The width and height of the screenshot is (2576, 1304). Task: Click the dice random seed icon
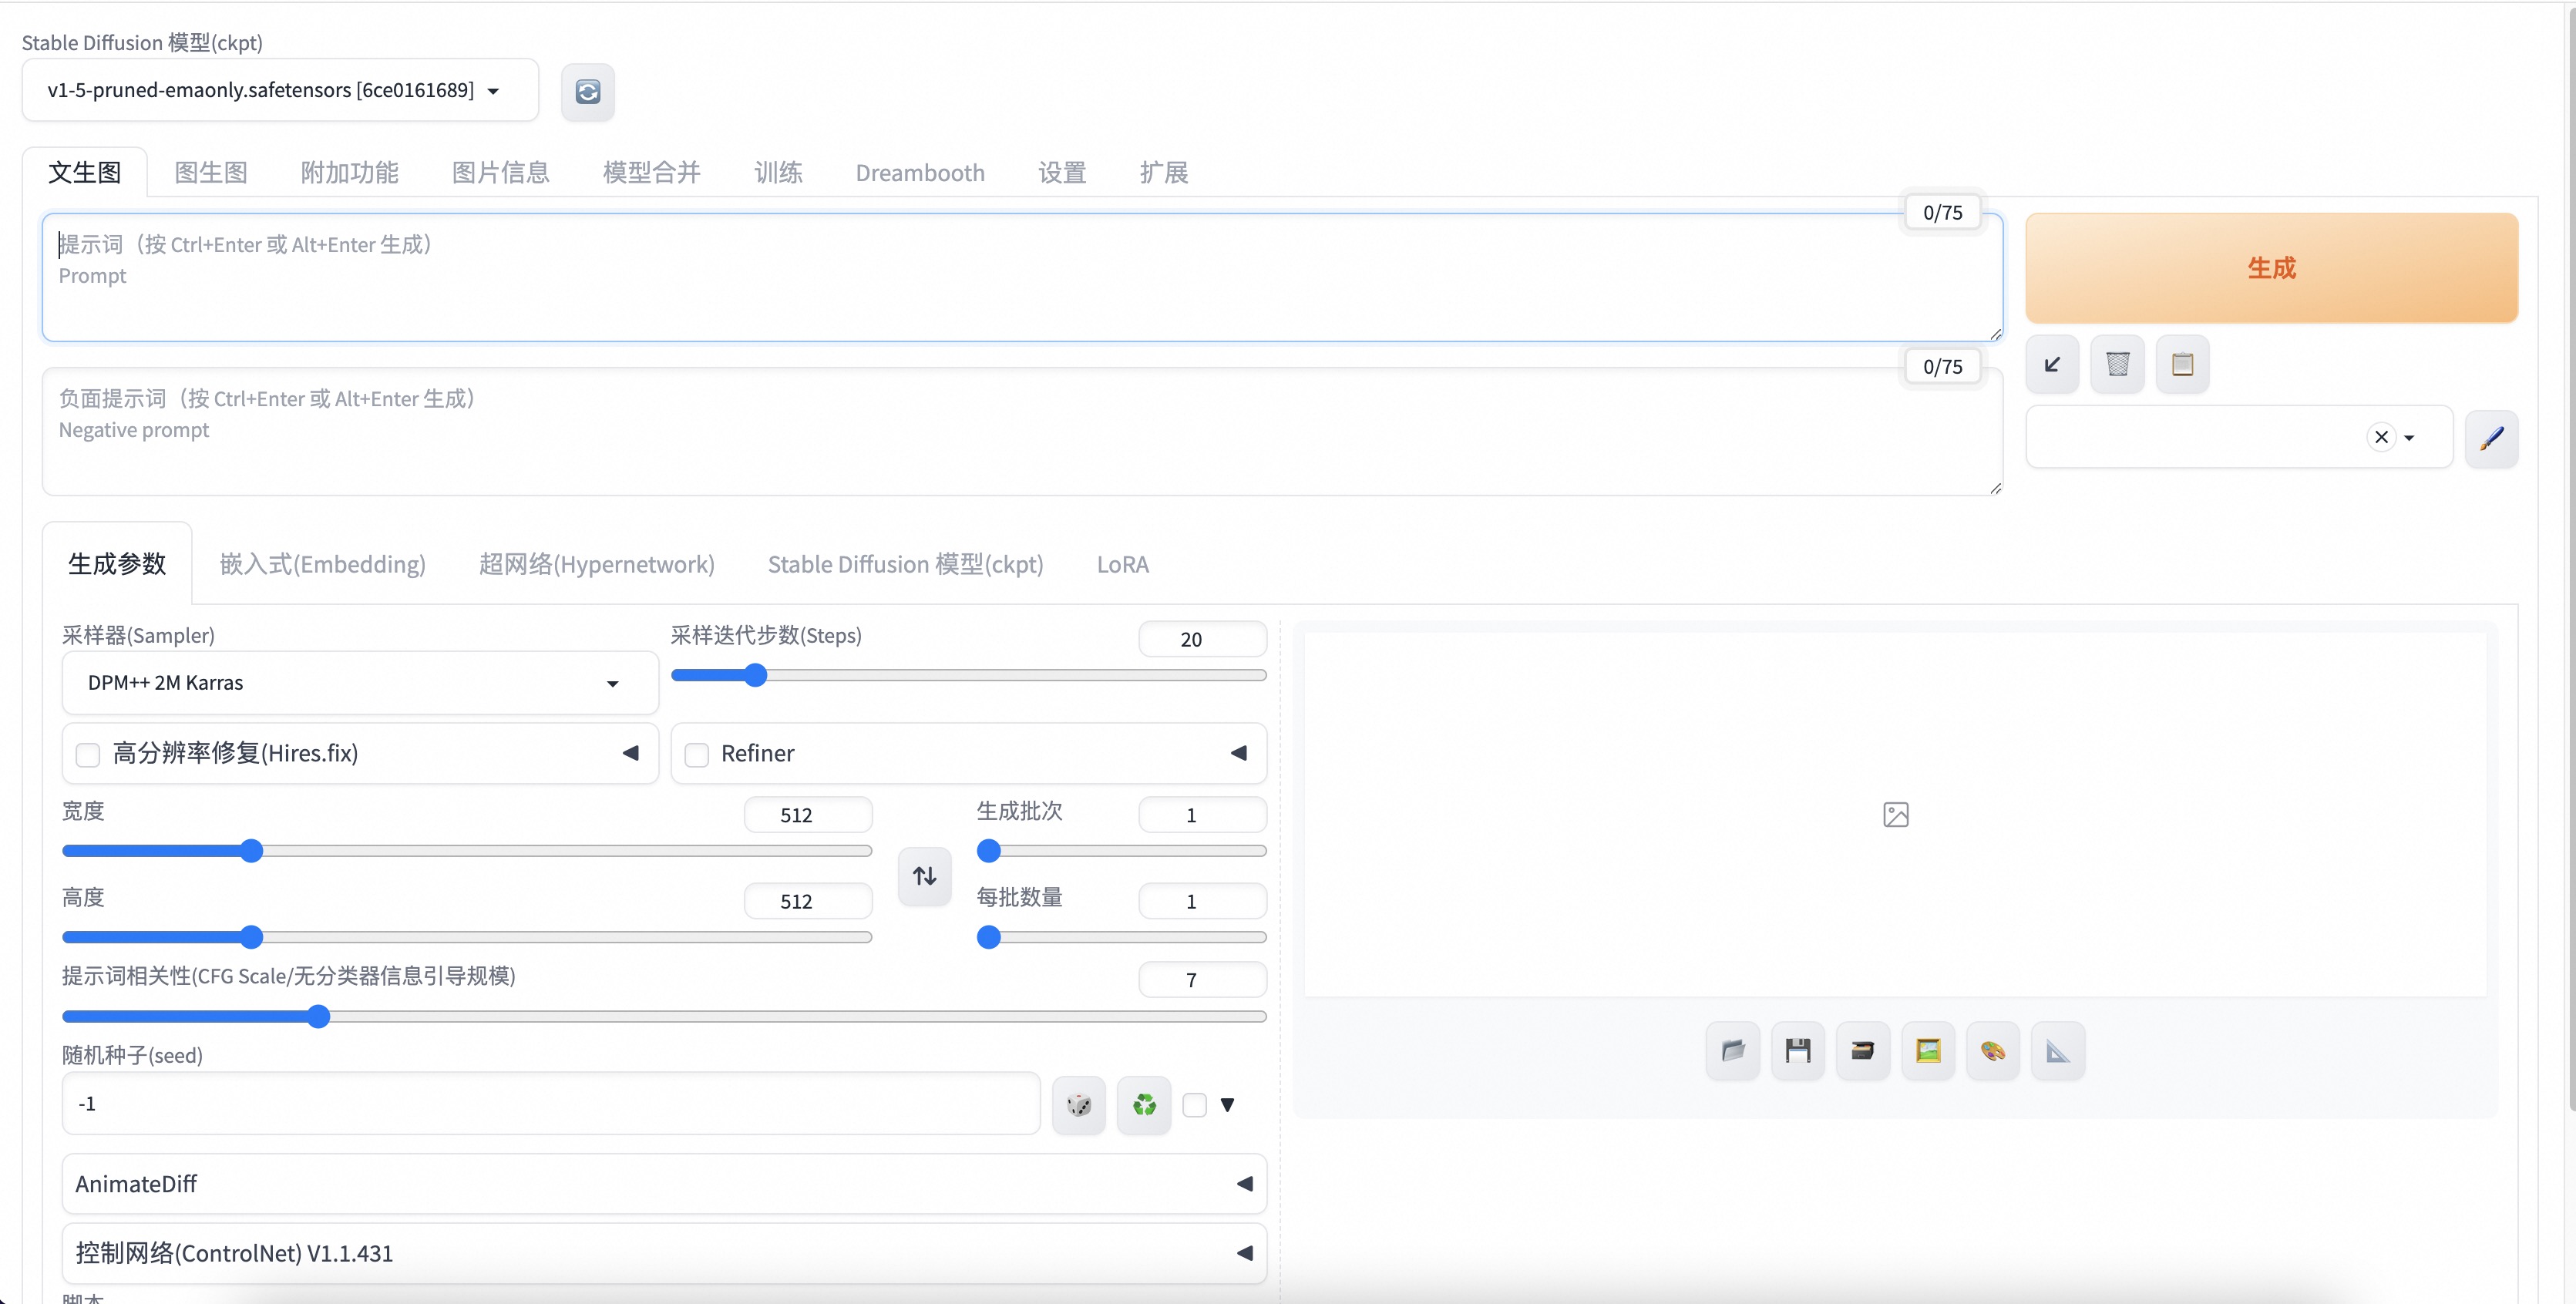pyautogui.click(x=1079, y=1105)
